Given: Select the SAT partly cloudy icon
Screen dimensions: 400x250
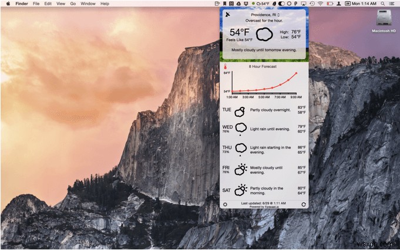Looking at the screenshot, I should (241, 190).
